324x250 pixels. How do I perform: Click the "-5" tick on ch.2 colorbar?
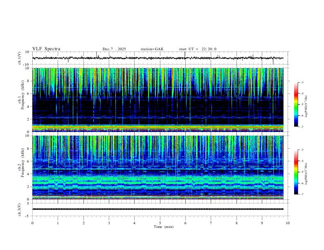click(x=301, y=172)
